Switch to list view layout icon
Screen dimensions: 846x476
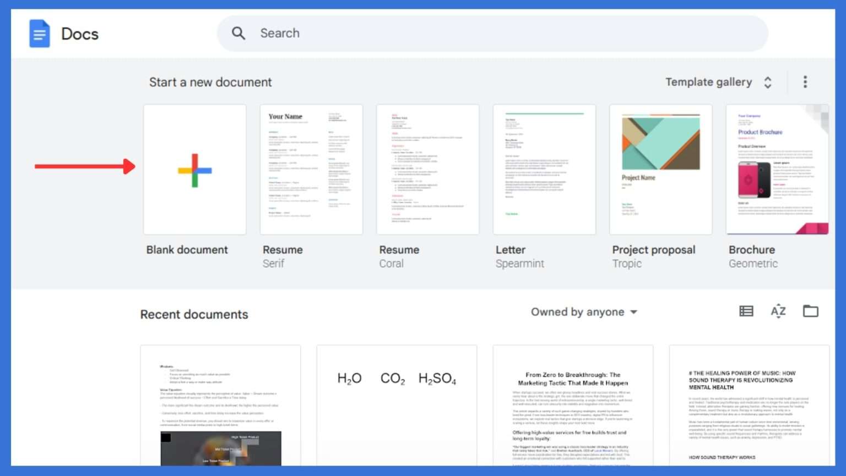[x=746, y=311]
